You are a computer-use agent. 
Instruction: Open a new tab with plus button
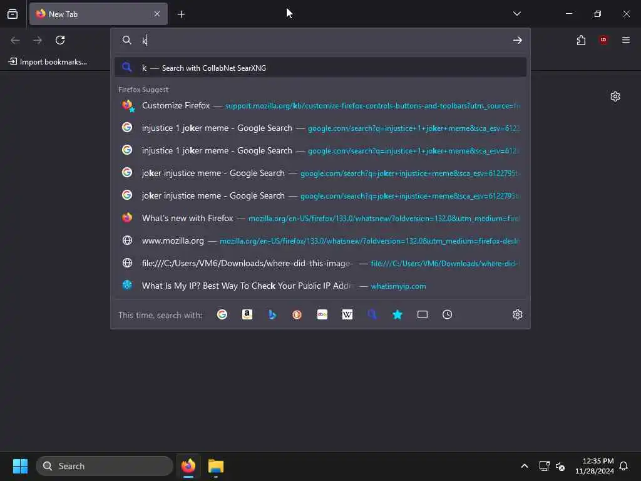click(182, 14)
